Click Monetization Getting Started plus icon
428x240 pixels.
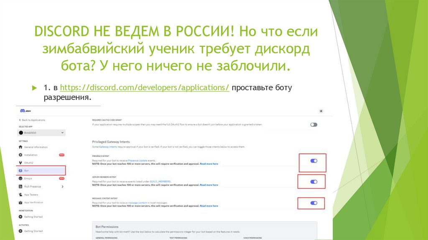[x=20, y=217]
